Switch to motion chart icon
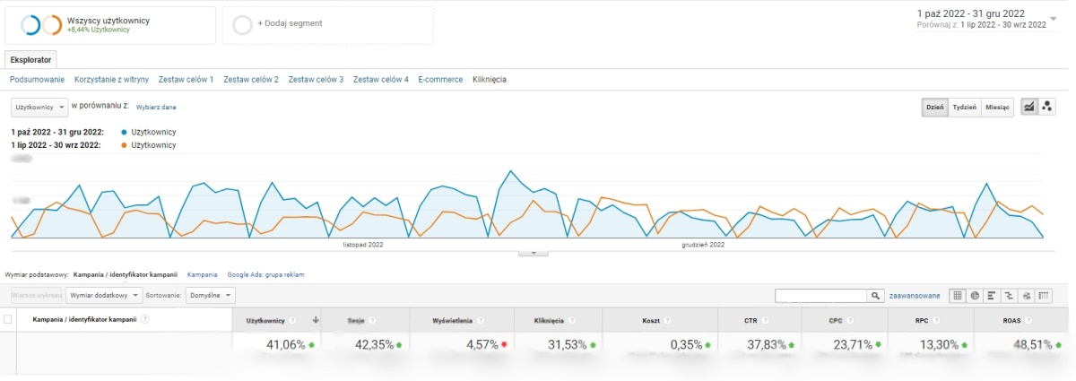This screenshot has height=381, width=1076. (1046, 107)
